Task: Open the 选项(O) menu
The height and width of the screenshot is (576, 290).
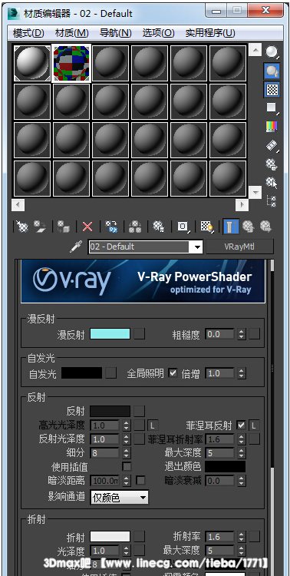Action: [x=159, y=33]
